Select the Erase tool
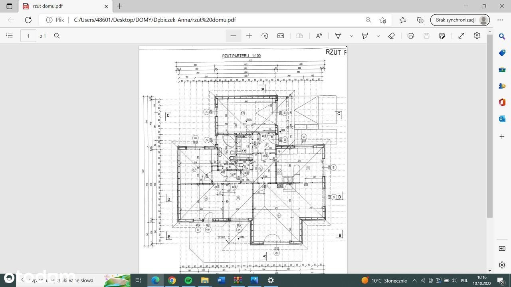The image size is (511, 287). (392, 36)
